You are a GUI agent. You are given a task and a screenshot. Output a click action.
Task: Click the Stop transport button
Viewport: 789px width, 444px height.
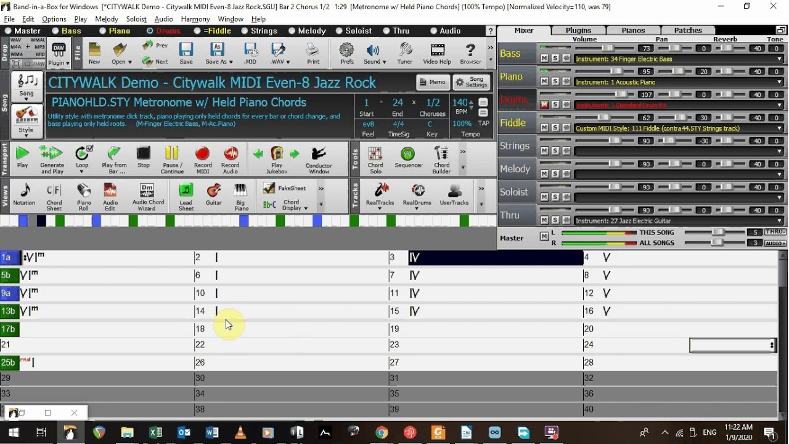click(144, 157)
